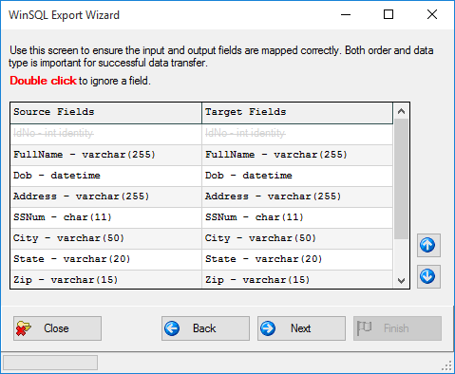Select the Target Fields column header
This screenshot has height=374, width=455.
(x=297, y=113)
